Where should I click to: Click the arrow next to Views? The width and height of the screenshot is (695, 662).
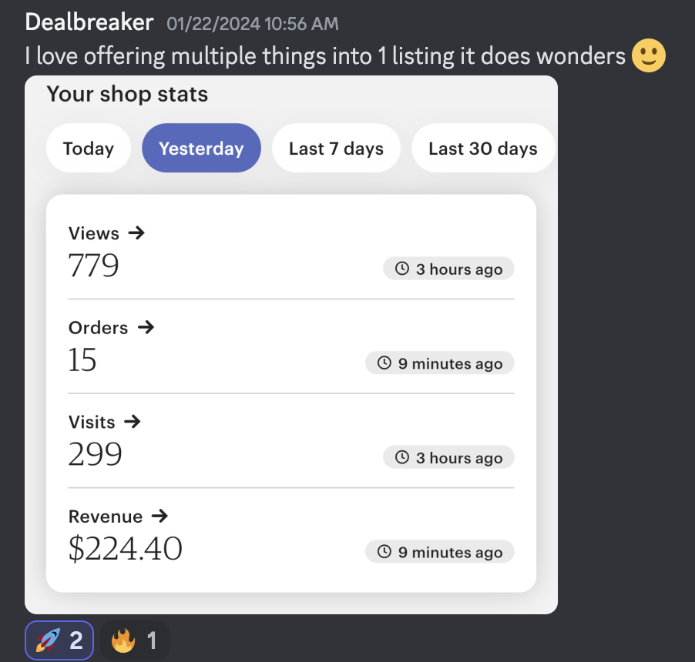coord(136,232)
